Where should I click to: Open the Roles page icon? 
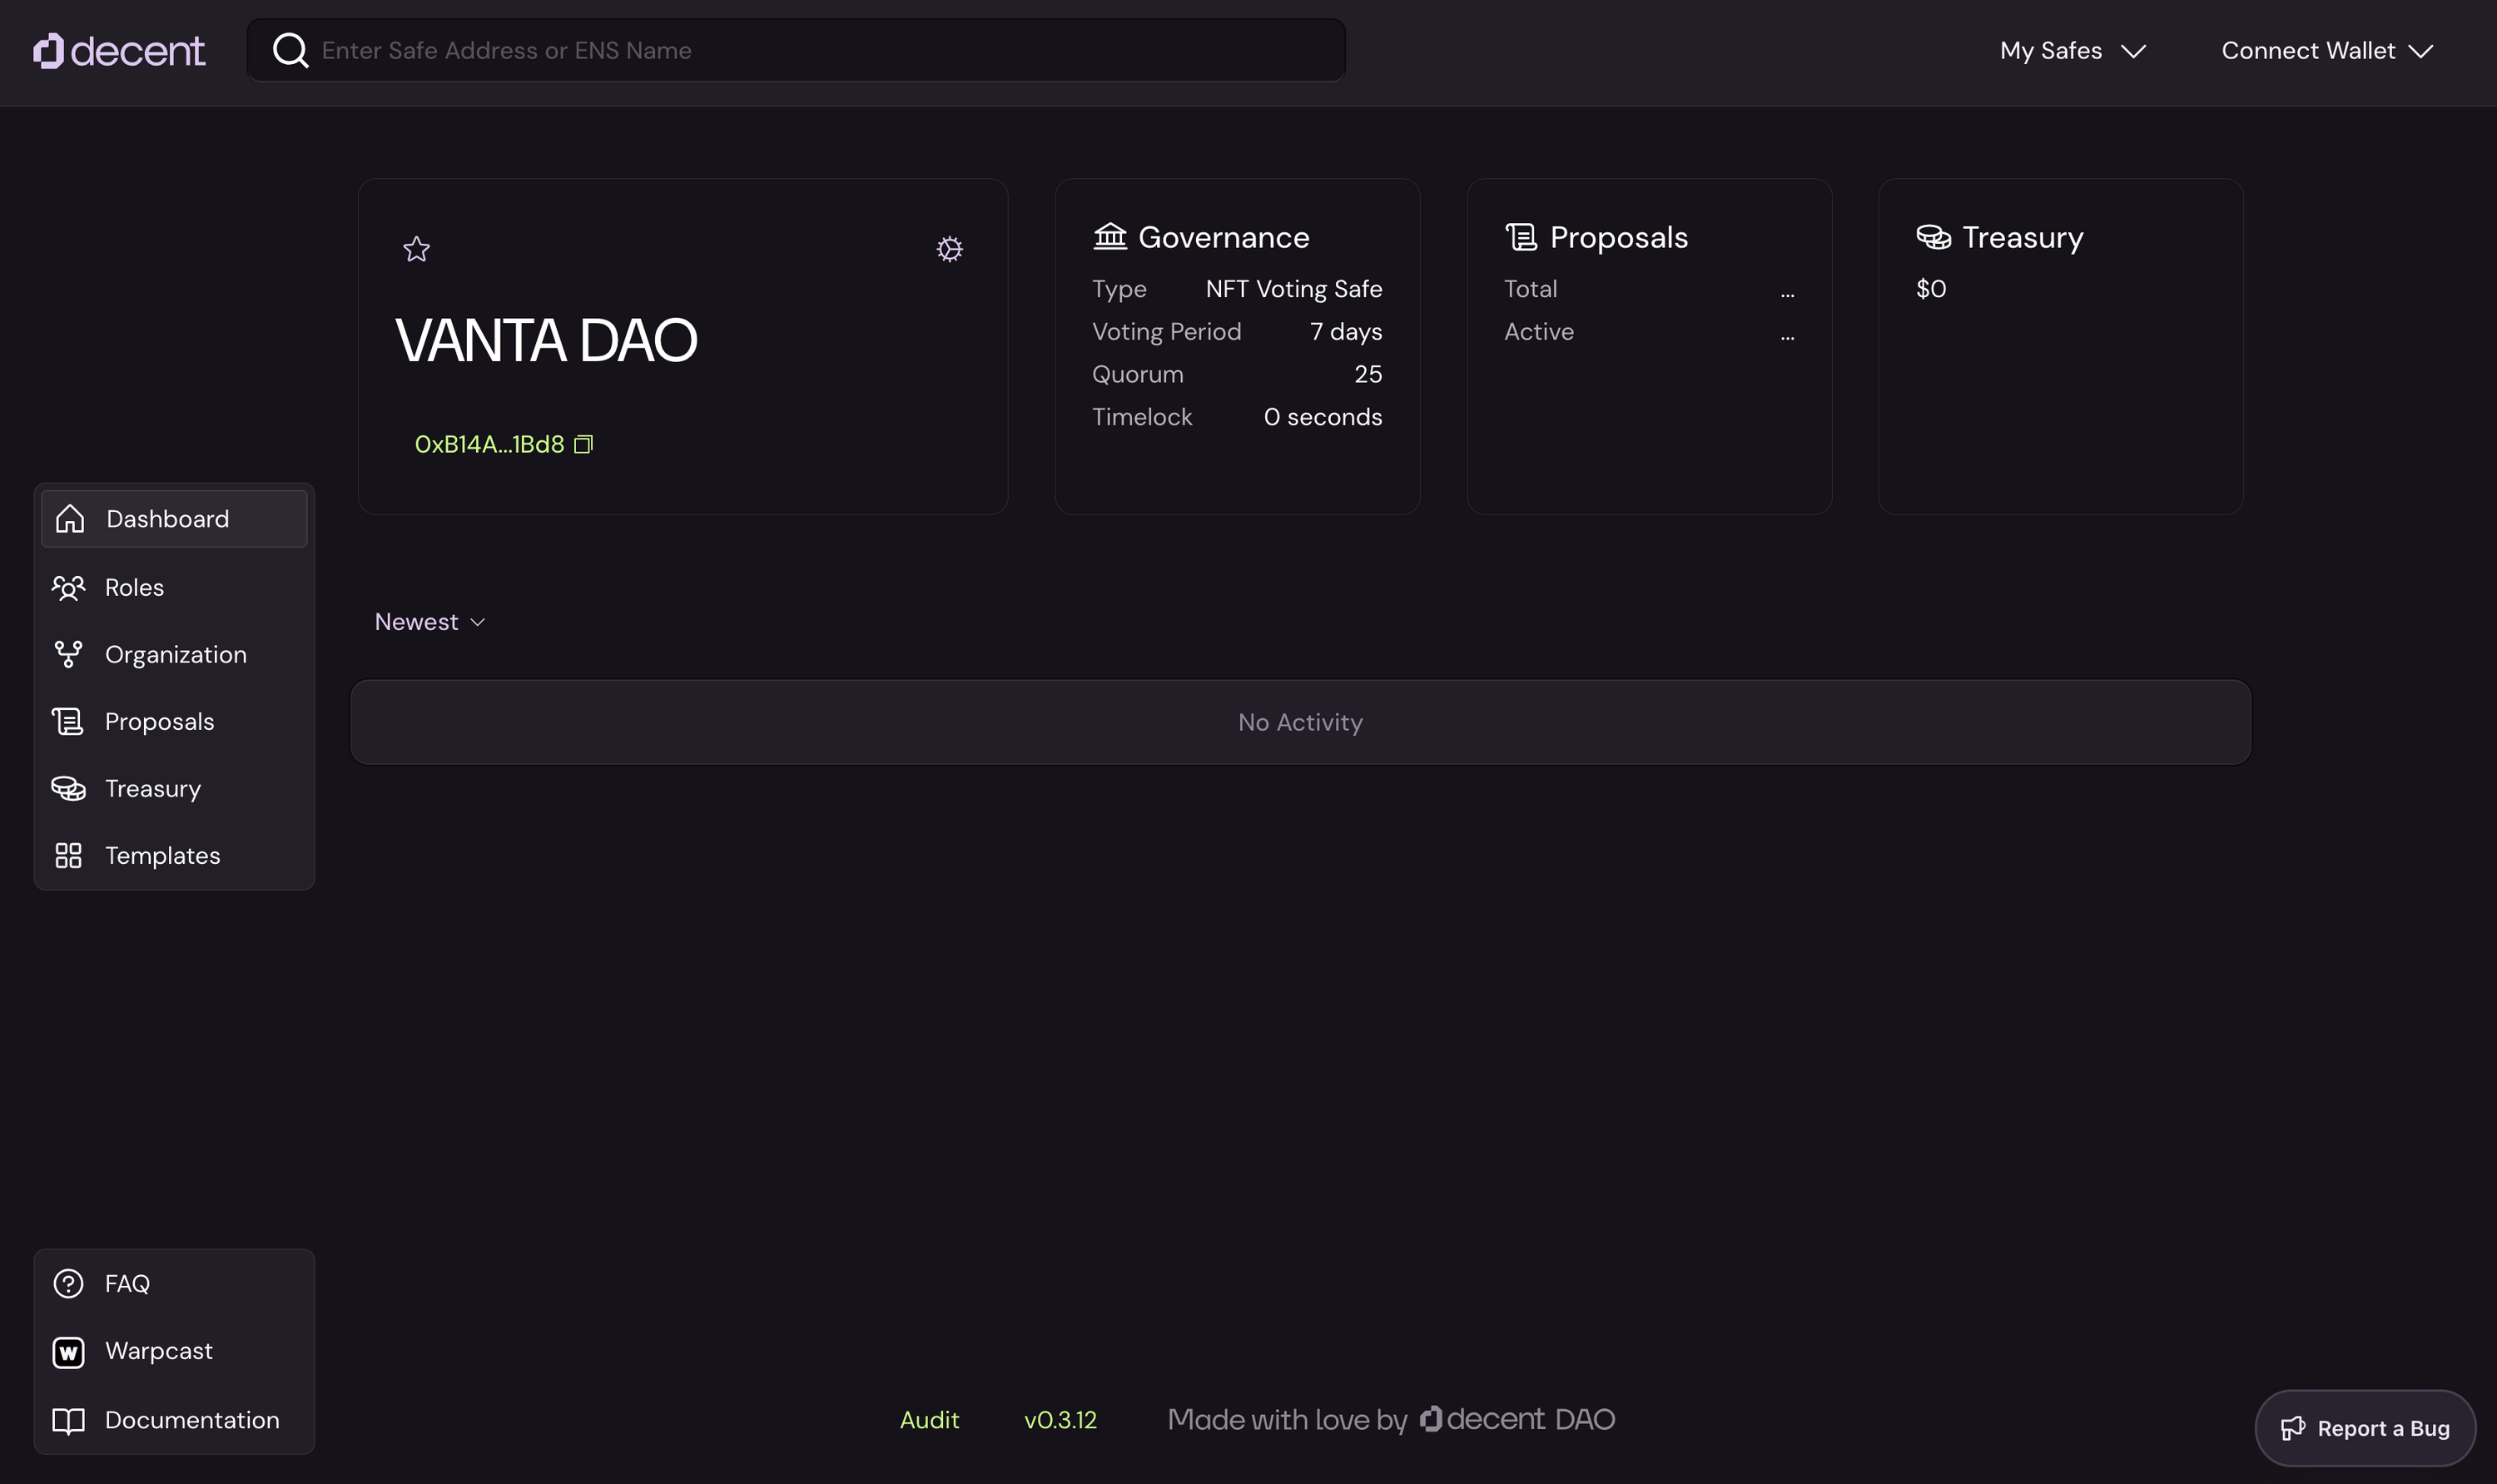point(68,587)
